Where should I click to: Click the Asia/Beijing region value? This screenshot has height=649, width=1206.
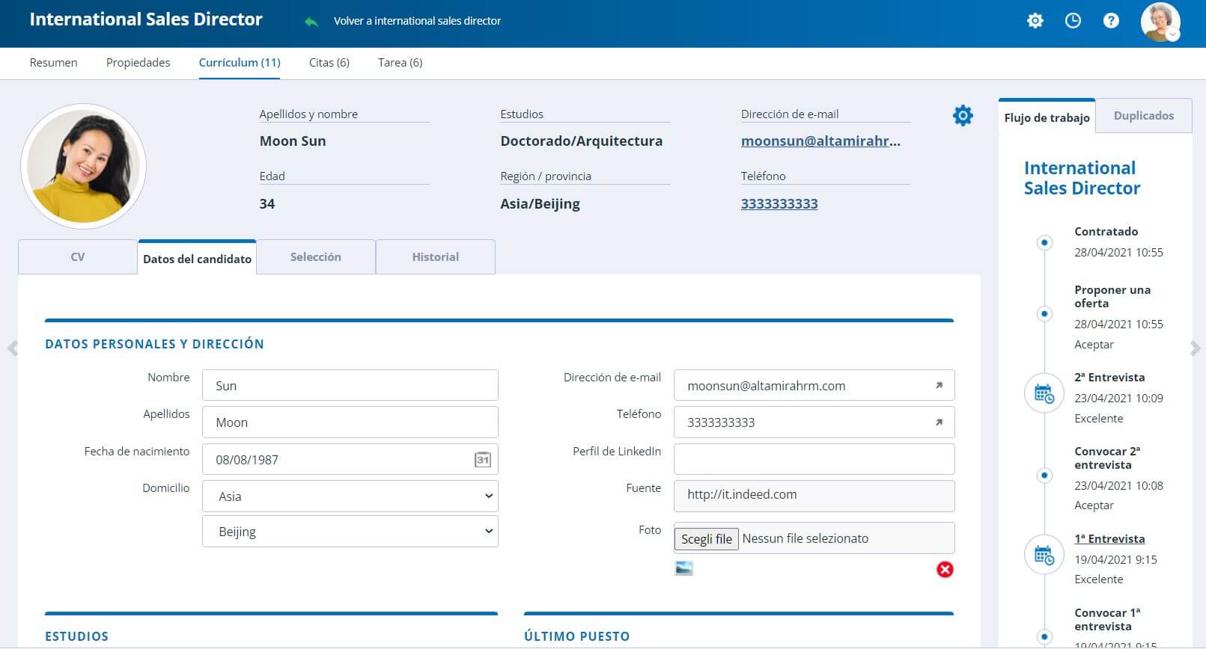[540, 203]
